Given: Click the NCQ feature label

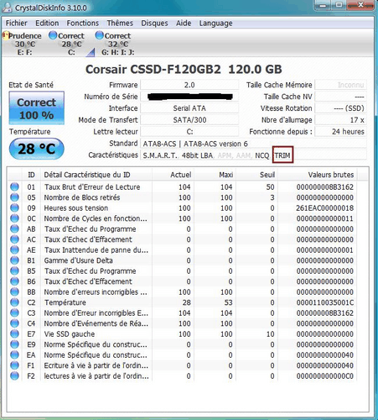Looking at the screenshot, I should [262, 155].
